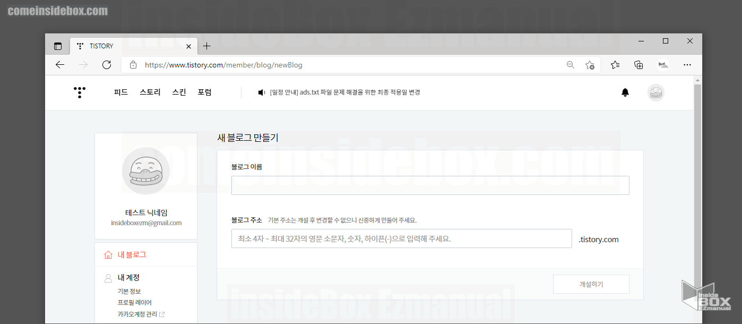Click the external-link icon beside 카카오계정 관리
Viewport: 742px width, 324px height.
pos(162,314)
